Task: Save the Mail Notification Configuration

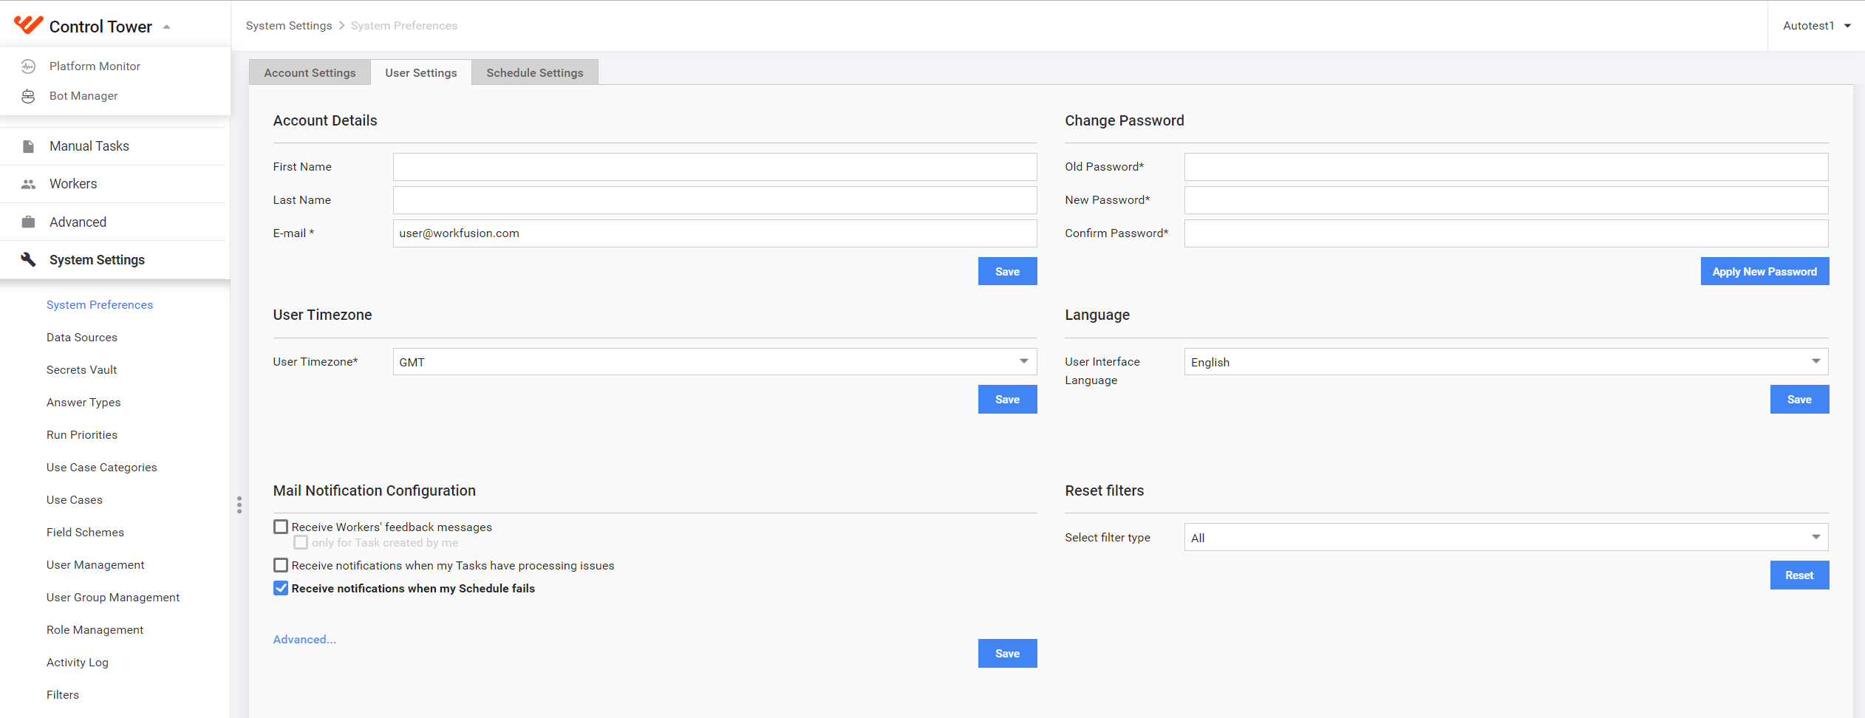Action: [x=1007, y=654]
